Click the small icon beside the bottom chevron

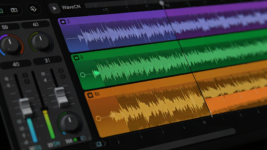tap(99, 144)
